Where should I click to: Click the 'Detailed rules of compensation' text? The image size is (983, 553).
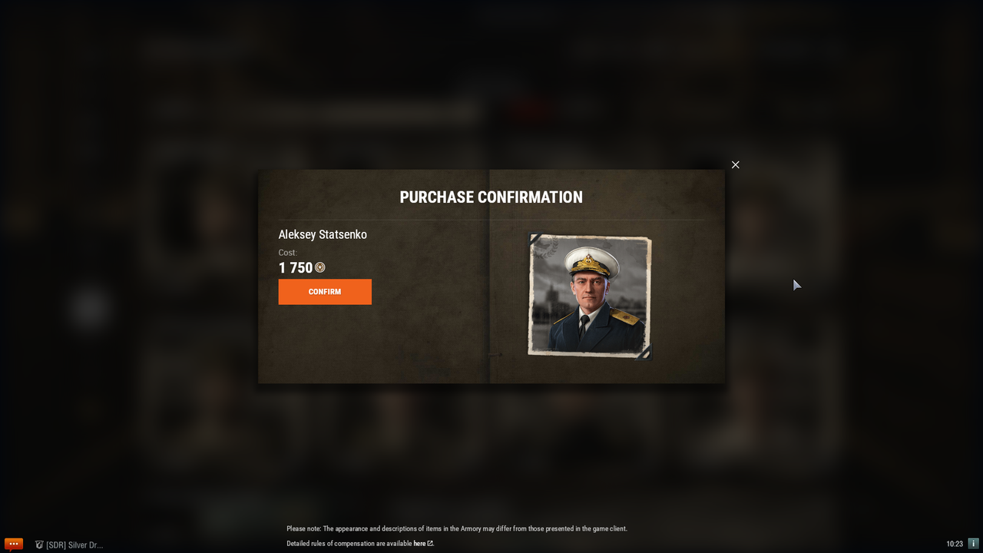coord(349,543)
